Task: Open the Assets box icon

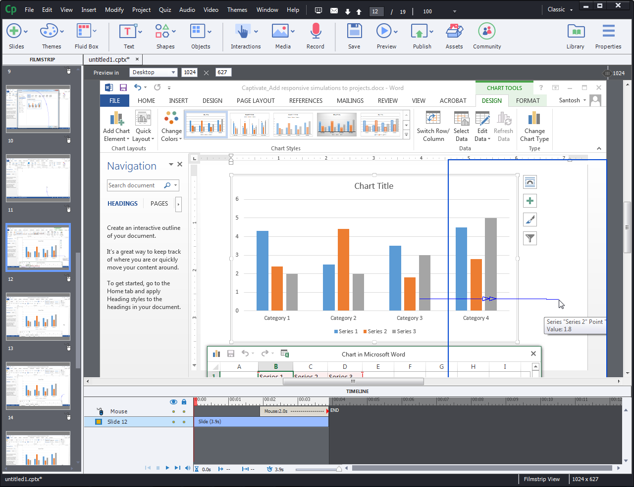Action: click(x=454, y=31)
